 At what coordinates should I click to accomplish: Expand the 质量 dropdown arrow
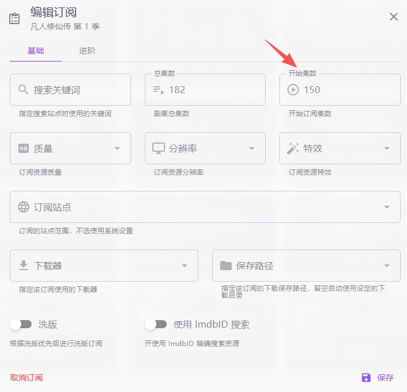coord(117,148)
